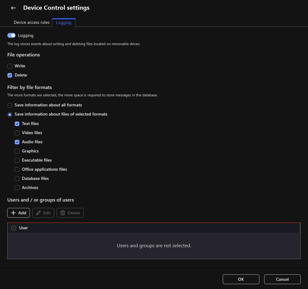Select Save information about selected formats
The height and width of the screenshot is (289, 308).
click(9, 114)
